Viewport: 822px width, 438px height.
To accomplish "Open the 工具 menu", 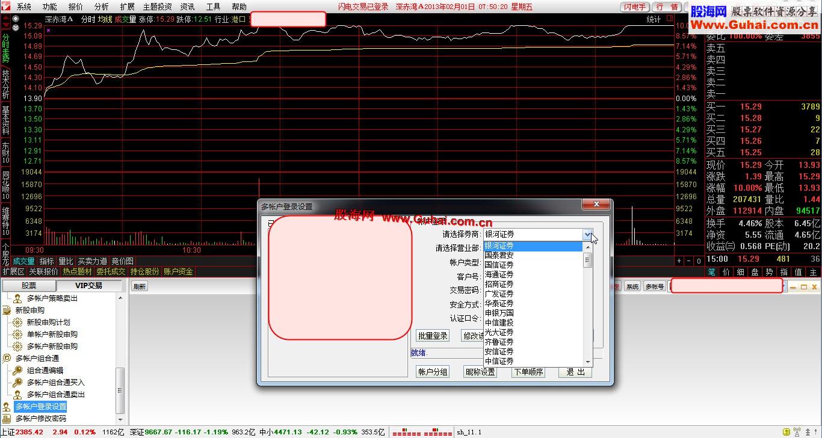I will 213,7.
